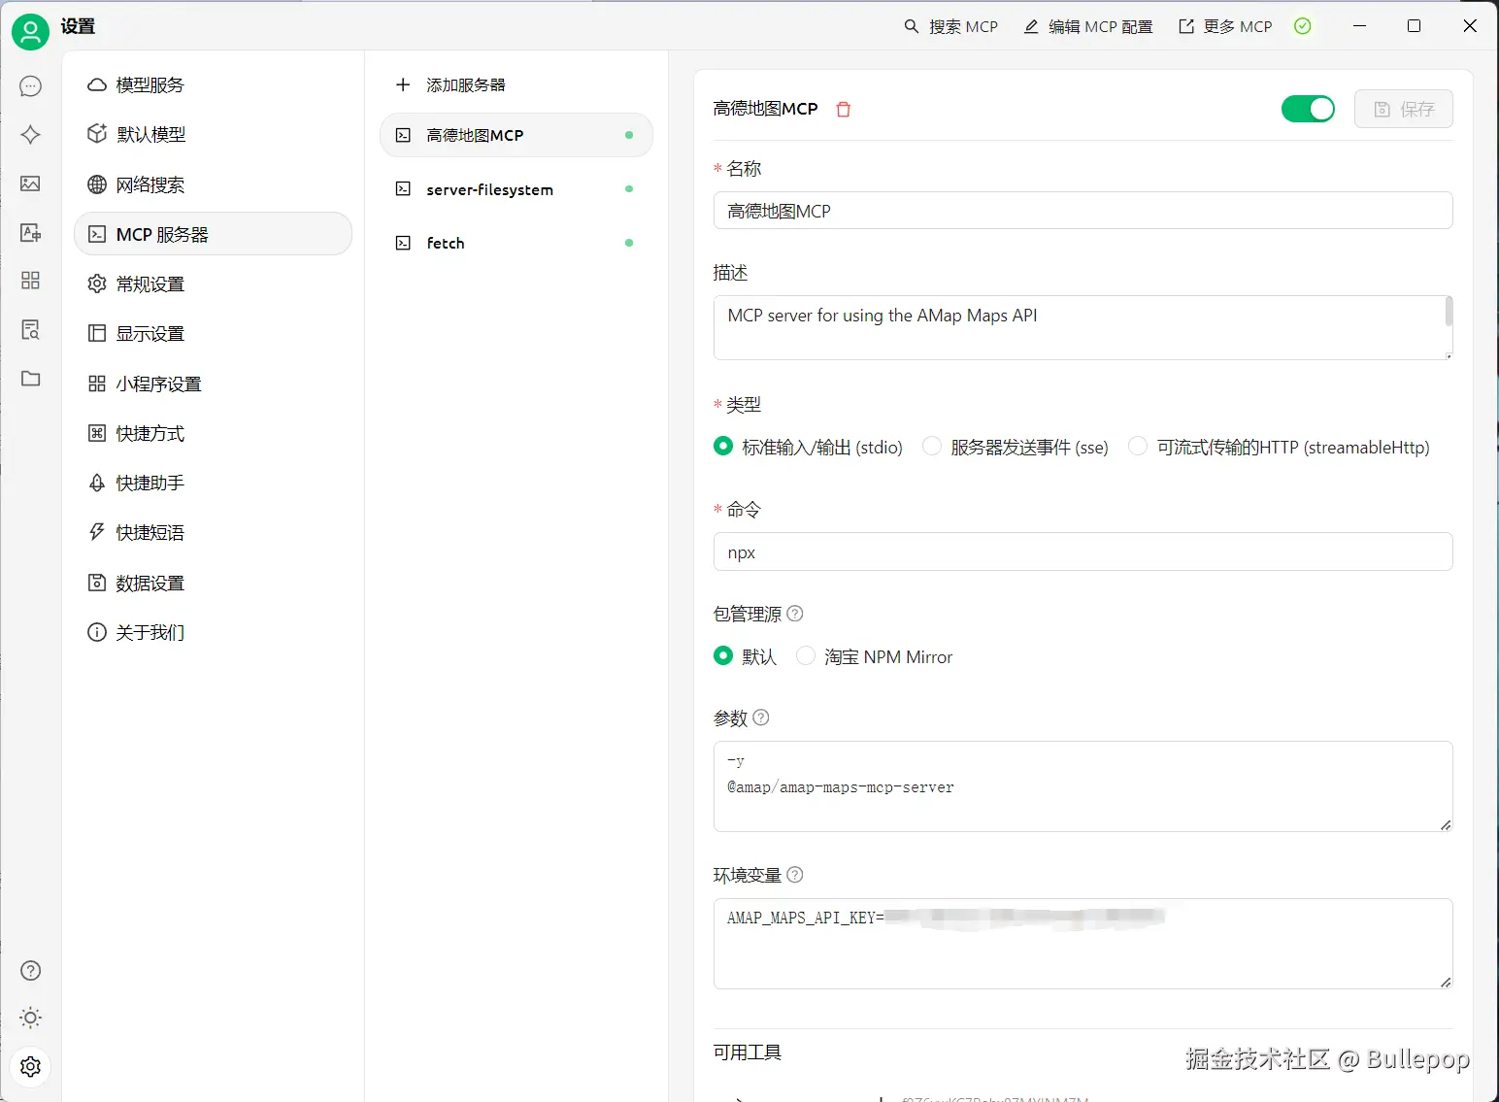
Task: Open the chat conversations panel
Action: pos(30,85)
